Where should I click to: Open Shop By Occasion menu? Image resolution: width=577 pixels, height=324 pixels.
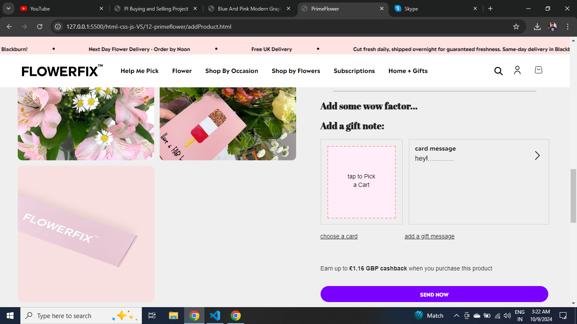tap(232, 71)
